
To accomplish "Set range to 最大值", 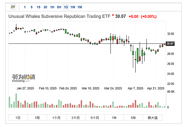I will pos(153,118).
